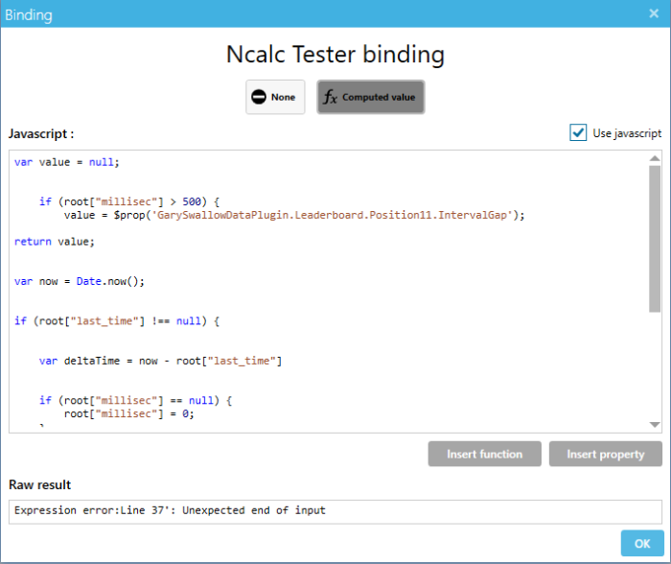Click the 'var now = Date.now();' line
This screenshot has height=564, width=671.
[79, 281]
